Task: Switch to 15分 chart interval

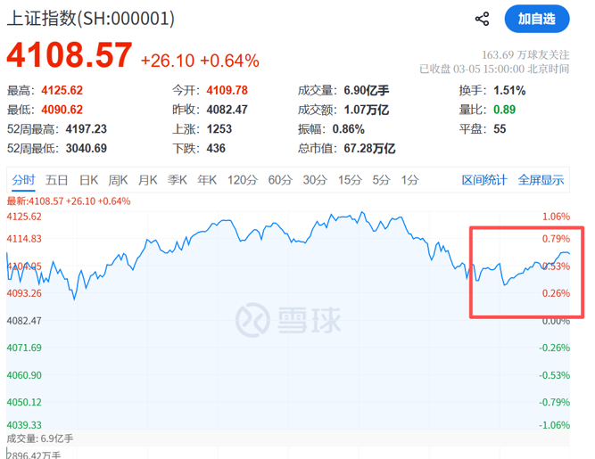Action: 349,180
